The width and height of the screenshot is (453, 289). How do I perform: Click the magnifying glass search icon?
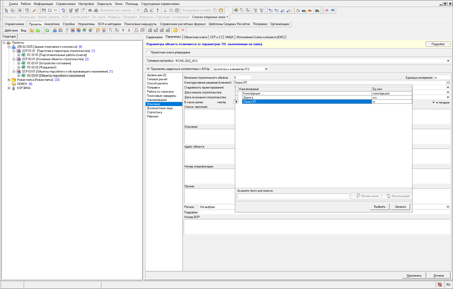pos(34,10)
